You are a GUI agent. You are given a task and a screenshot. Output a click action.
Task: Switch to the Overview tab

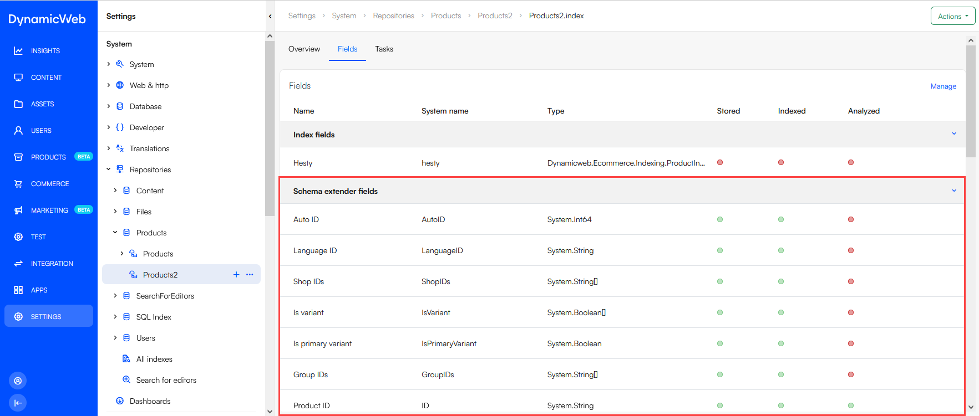click(x=304, y=49)
